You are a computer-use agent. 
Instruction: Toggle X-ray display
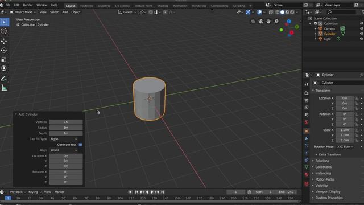(271, 12)
